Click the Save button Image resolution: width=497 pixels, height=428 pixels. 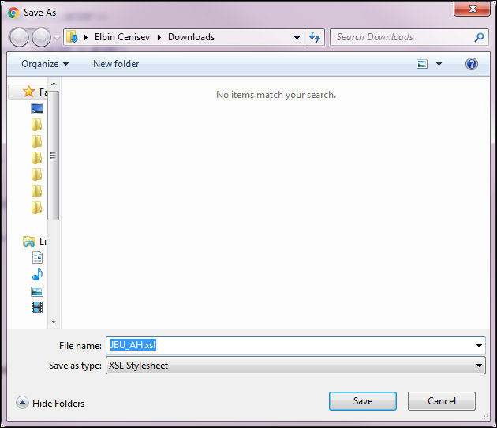[363, 401]
